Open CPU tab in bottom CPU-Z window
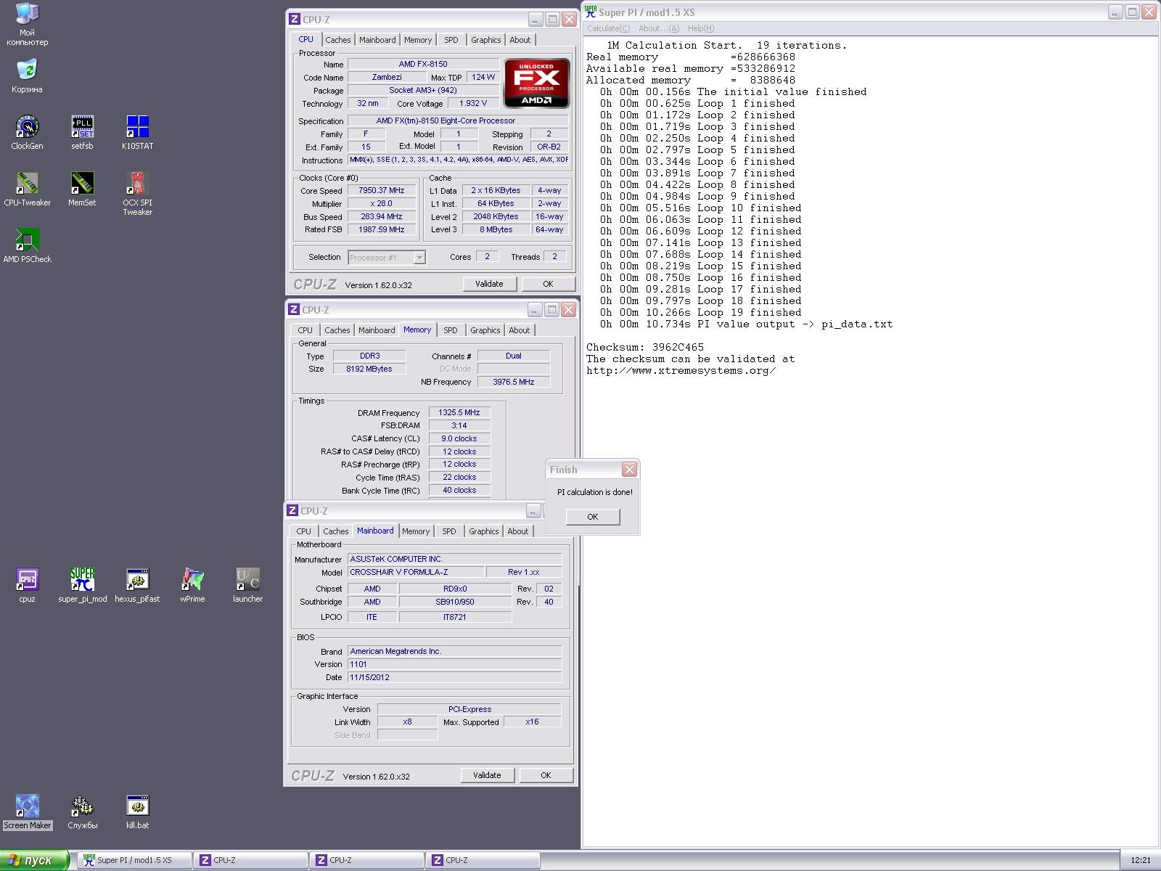 (x=303, y=531)
